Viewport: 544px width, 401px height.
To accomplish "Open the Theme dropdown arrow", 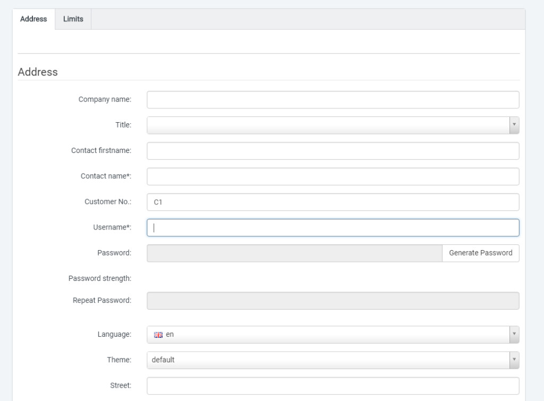I will point(514,360).
